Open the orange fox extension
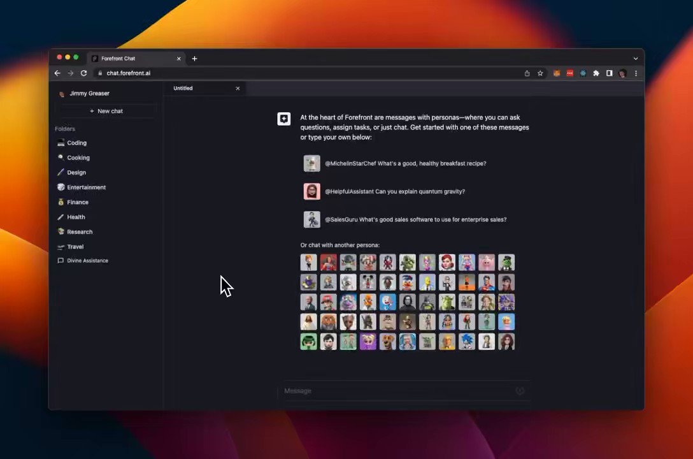 pos(557,73)
